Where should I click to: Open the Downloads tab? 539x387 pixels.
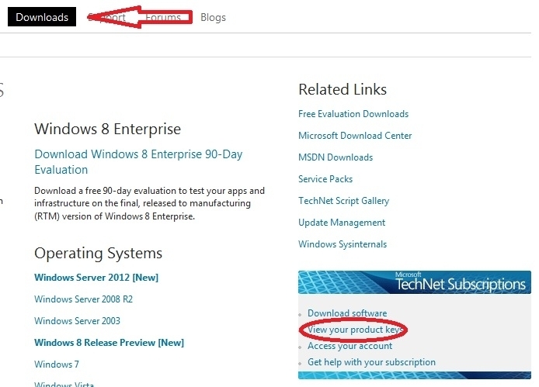42,17
